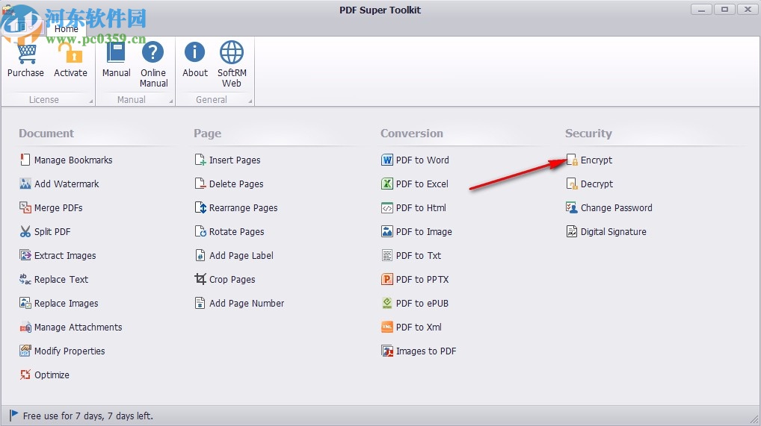Launch PDF to Xml conversion

tap(412, 327)
